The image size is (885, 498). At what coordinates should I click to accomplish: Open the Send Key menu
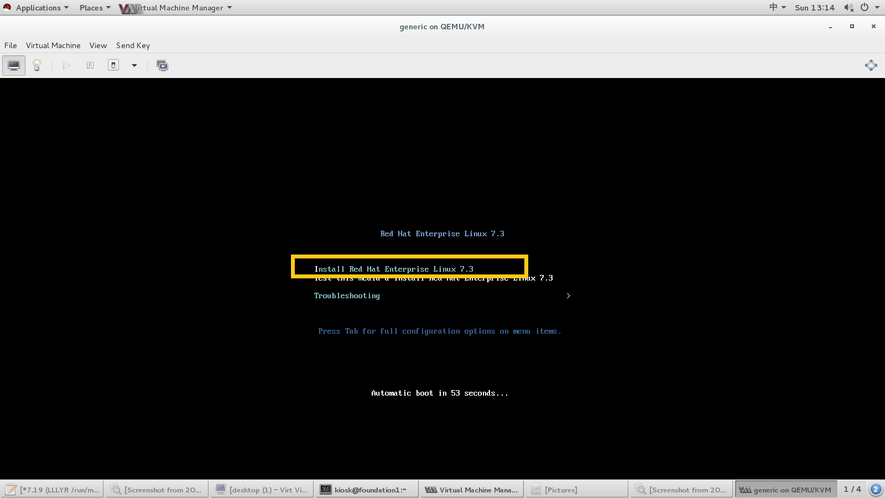133,45
